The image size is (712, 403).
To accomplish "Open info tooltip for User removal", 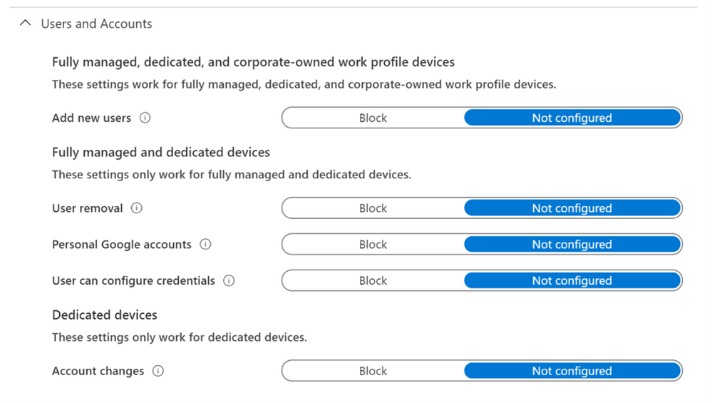I will [137, 208].
